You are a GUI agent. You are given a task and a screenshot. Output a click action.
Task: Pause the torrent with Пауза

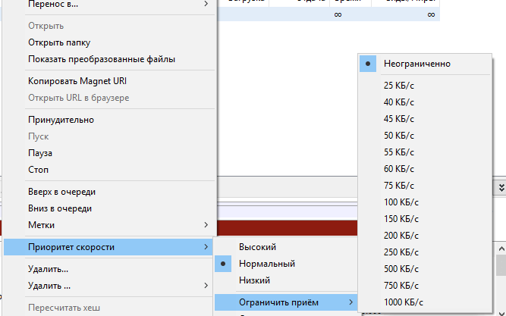click(x=40, y=153)
